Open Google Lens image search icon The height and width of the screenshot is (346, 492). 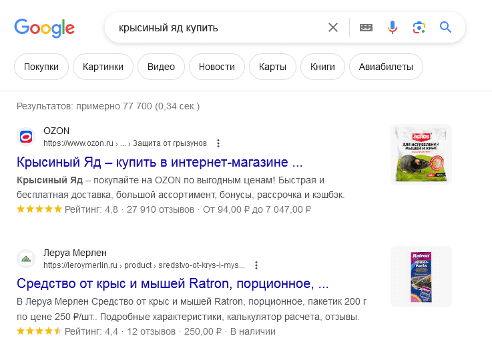coord(419,27)
